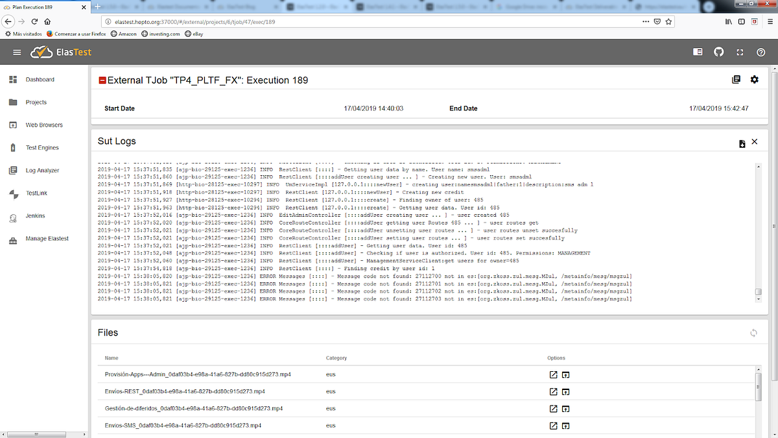Open help via the question mark icon

pyautogui.click(x=761, y=51)
